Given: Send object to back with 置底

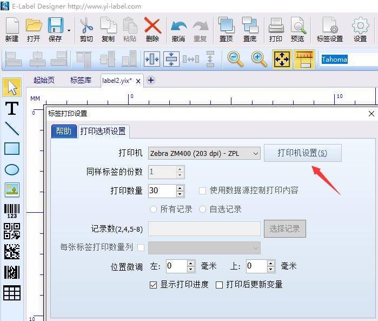Looking at the screenshot, I should coord(250,29).
